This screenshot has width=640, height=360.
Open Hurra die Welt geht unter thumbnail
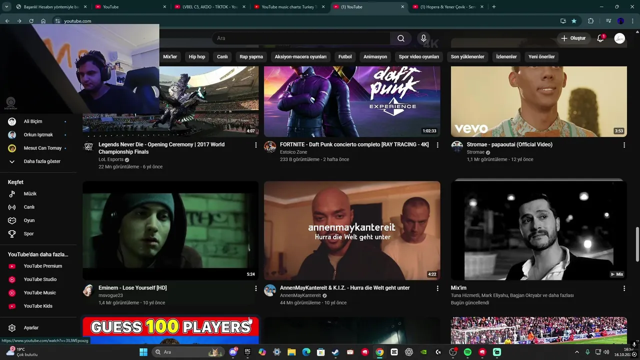click(x=352, y=230)
